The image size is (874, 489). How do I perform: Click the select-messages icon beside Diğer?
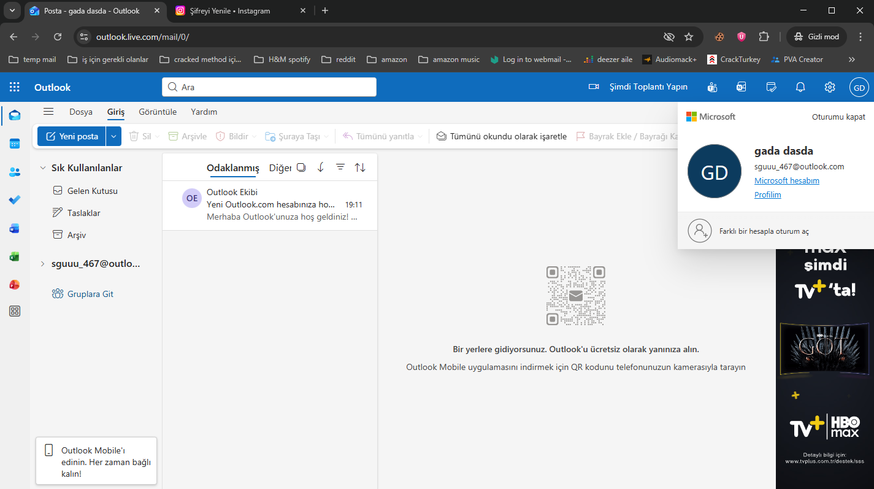pyautogui.click(x=301, y=167)
